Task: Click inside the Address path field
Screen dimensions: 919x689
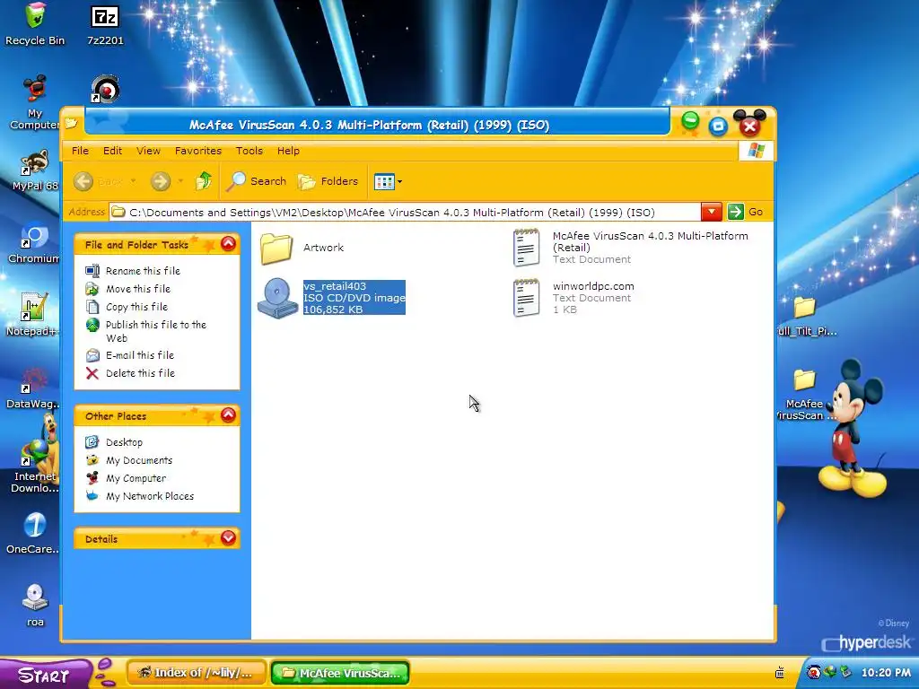Action: (405, 212)
